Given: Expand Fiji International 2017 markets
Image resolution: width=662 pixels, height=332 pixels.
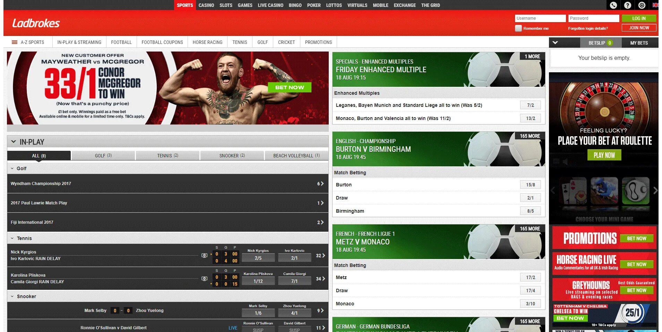Looking at the screenshot, I should [320, 222].
